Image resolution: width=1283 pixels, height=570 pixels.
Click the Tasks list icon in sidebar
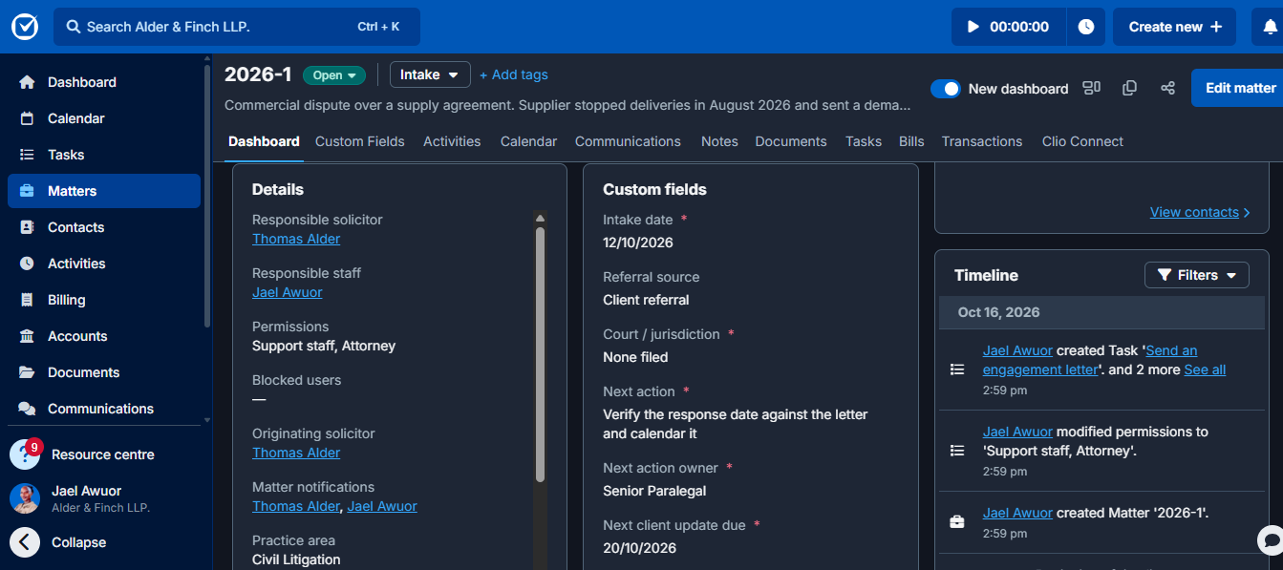[x=27, y=155]
